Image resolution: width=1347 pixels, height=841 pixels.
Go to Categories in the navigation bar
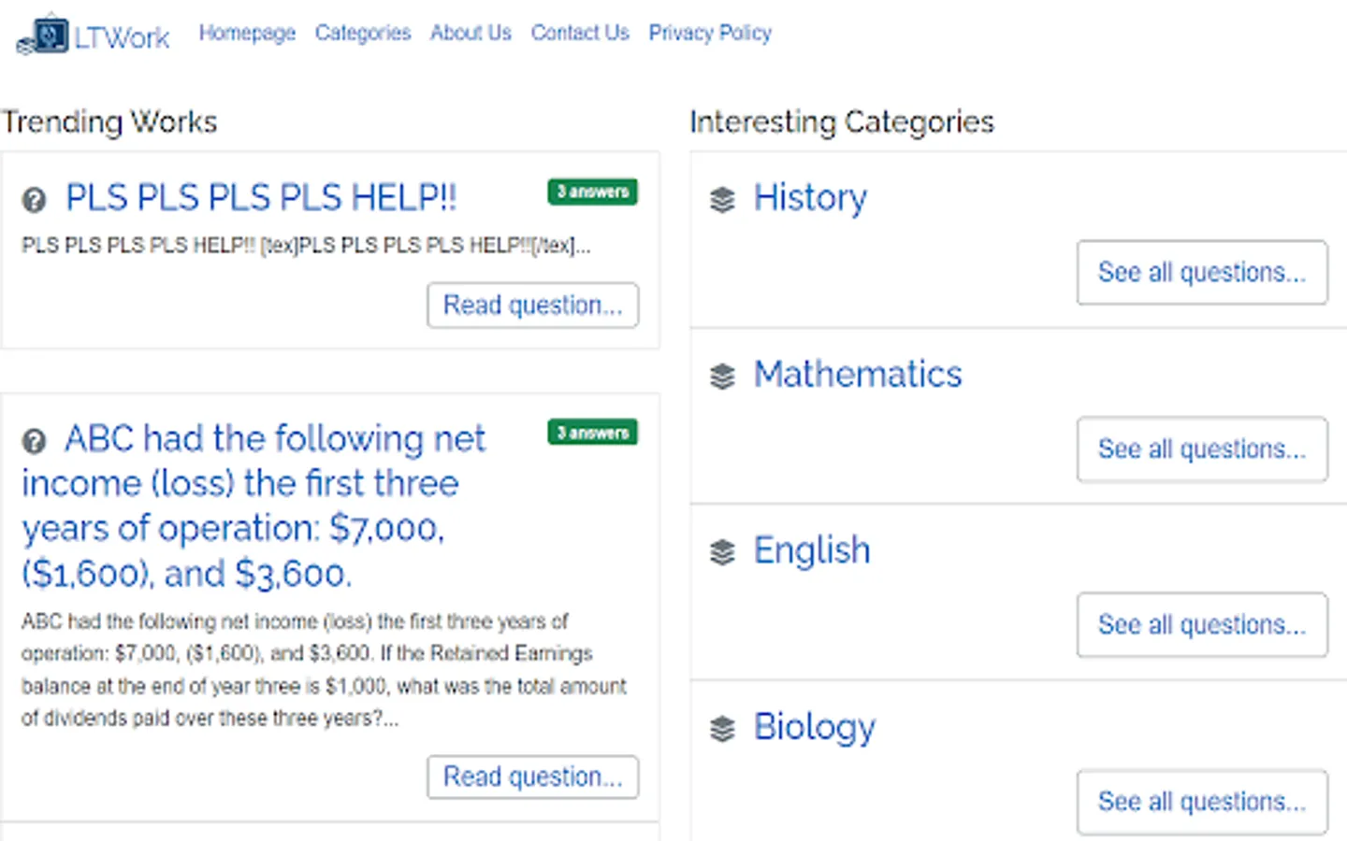pos(363,34)
